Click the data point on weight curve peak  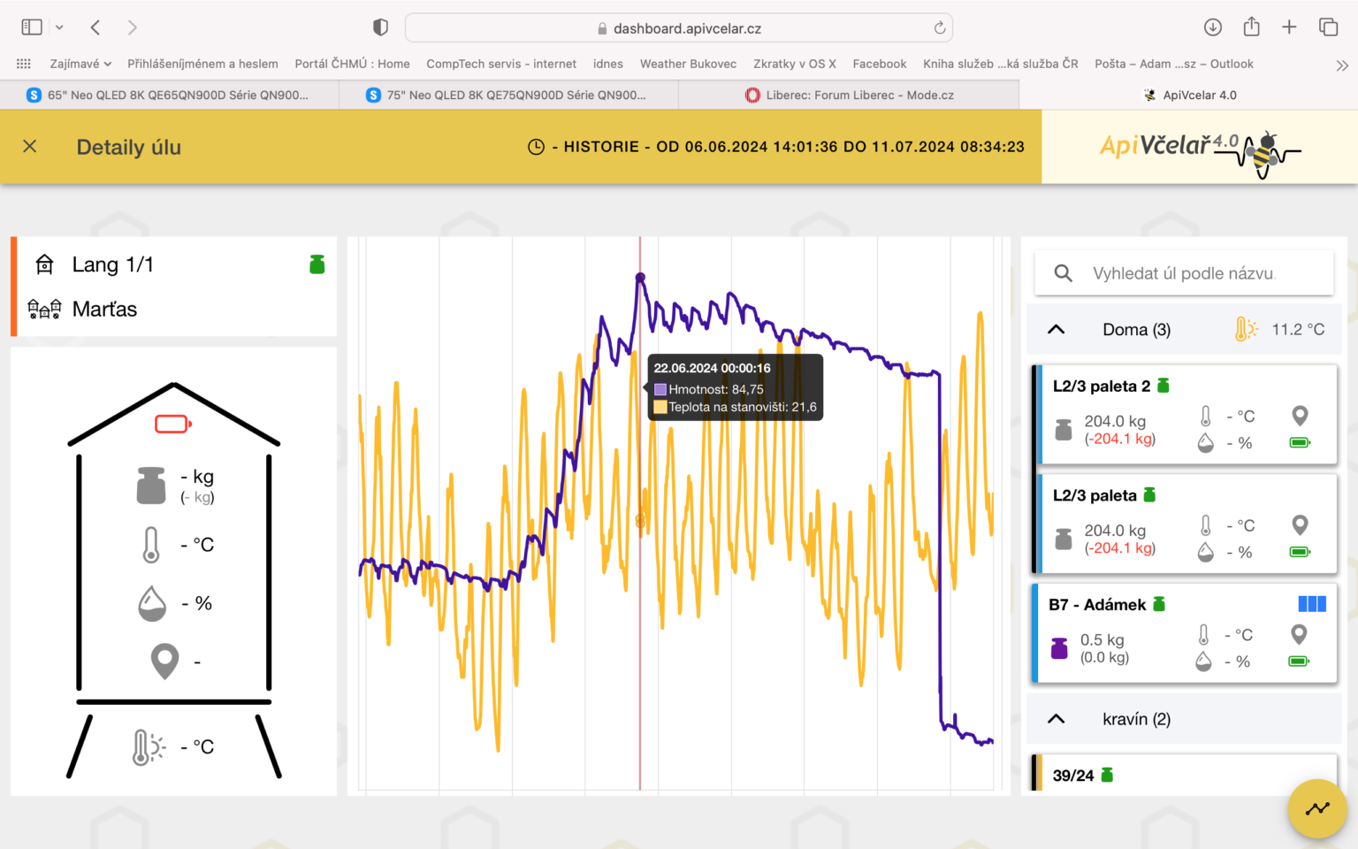click(x=640, y=278)
